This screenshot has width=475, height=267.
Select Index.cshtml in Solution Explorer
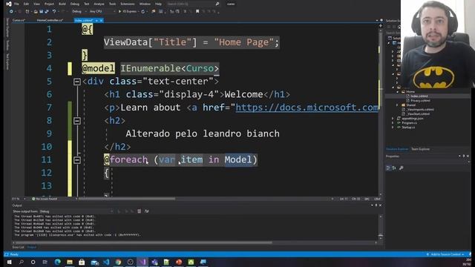pos(419,96)
